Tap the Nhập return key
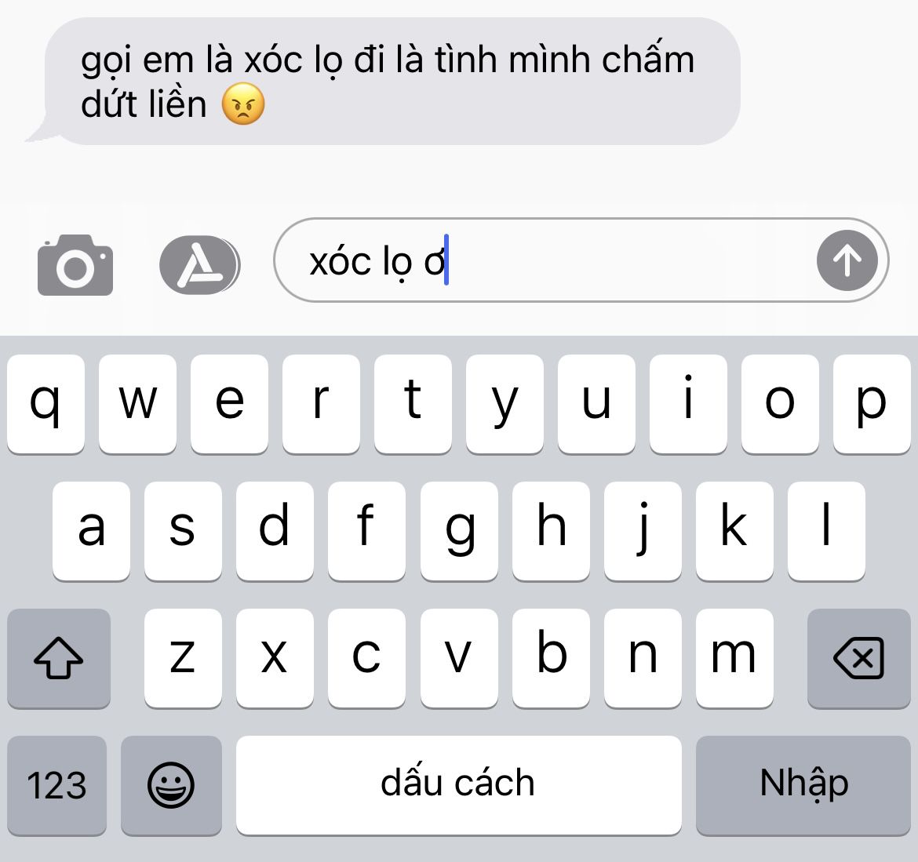 (803, 785)
